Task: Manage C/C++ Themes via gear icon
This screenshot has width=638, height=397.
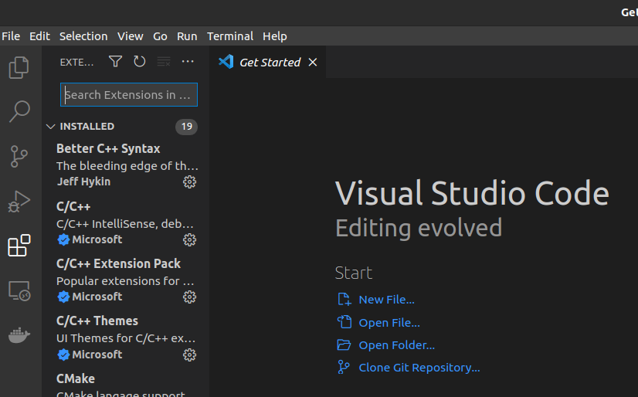Action: pyautogui.click(x=189, y=355)
